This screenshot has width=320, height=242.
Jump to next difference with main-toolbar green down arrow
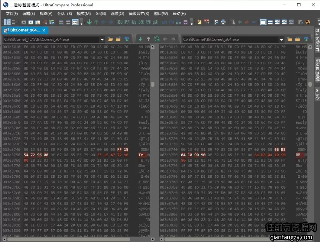pyautogui.click(x=89, y=22)
